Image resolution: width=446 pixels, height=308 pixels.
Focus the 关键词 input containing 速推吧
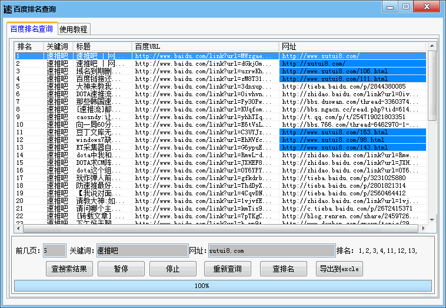coord(142,251)
